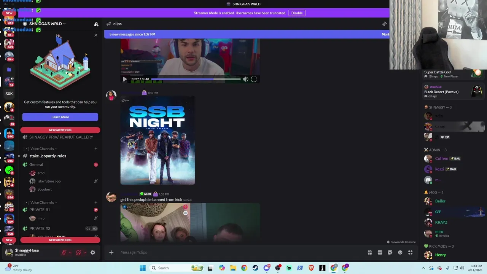Open User Settings gear
Viewport: 487px width, 274px height.
[x=93, y=252]
